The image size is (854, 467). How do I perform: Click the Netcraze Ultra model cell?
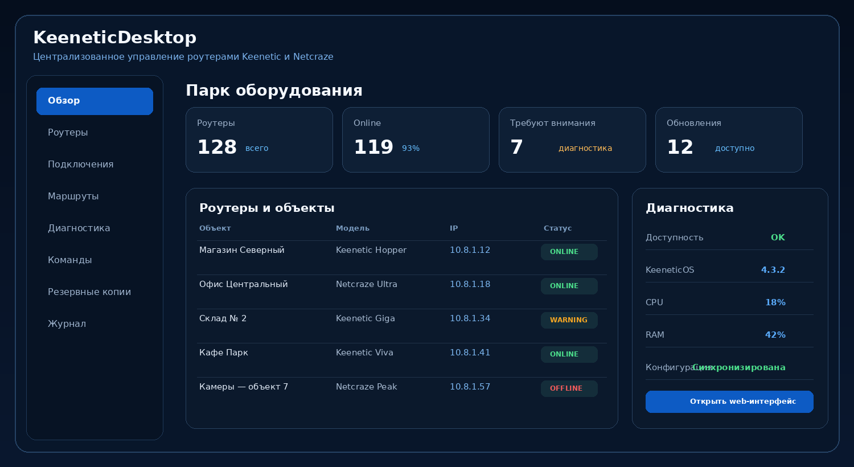click(367, 284)
